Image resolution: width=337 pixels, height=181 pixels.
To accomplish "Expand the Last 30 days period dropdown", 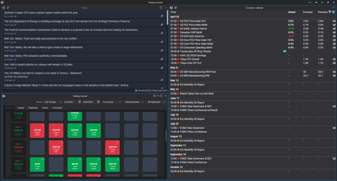I will point(53,102).
